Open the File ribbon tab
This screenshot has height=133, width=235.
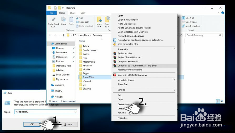coord(52,13)
